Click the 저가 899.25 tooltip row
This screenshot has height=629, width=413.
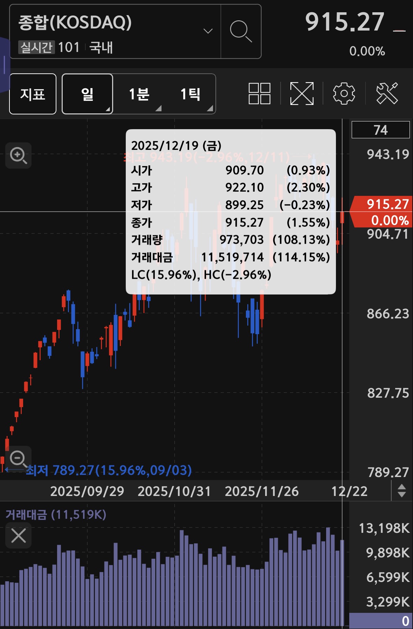coord(230,205)
